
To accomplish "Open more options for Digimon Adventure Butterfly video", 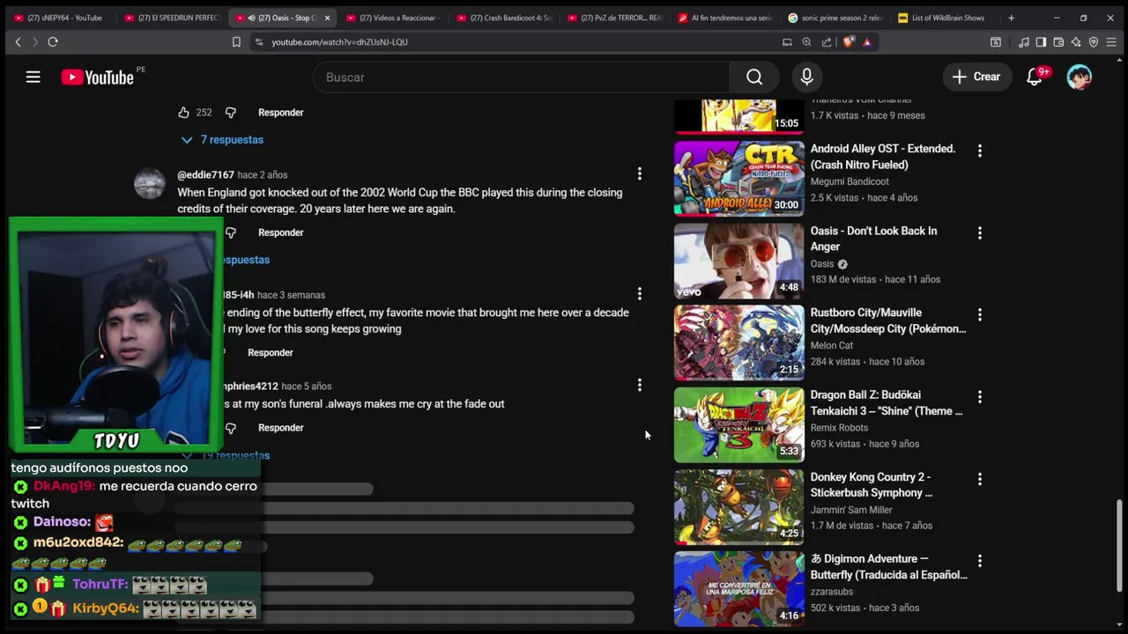I will [979, 561].
